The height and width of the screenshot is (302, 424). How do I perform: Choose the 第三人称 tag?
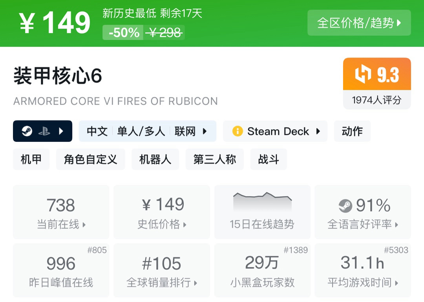point(214,159)
